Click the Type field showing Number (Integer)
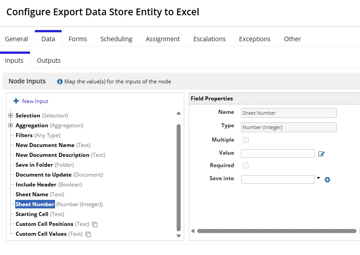360x255 pixels. [x=289, y=127]
